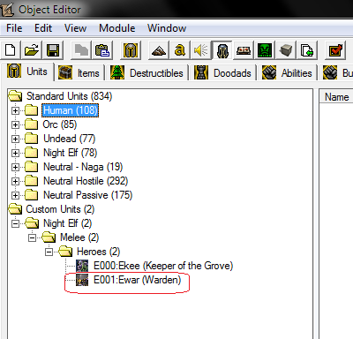The image size is (353, 339).
Task: Click the Test Map red checkmark icon
Action: 335,50
